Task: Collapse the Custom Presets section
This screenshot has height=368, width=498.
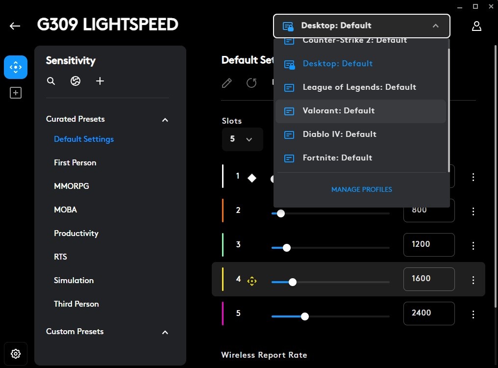Action: tap(165, 332)
